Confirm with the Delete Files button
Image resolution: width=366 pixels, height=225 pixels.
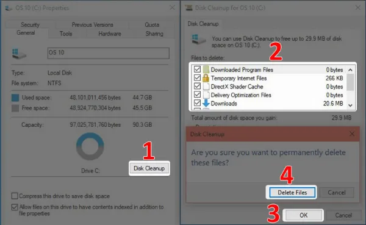(x=292, y=192)
